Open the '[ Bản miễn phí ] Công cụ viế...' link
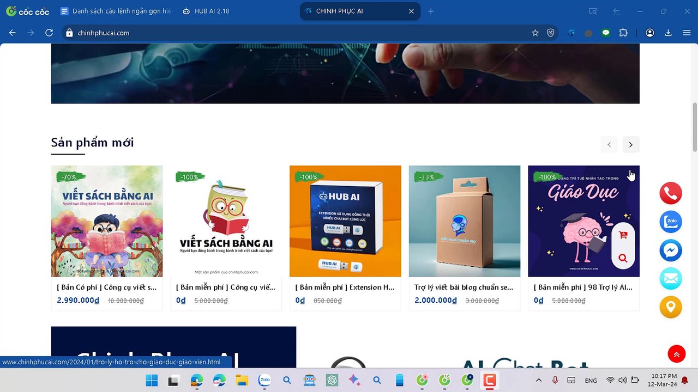Image resolution: width=698 pixels, height=392 pixels. [226, 287]
